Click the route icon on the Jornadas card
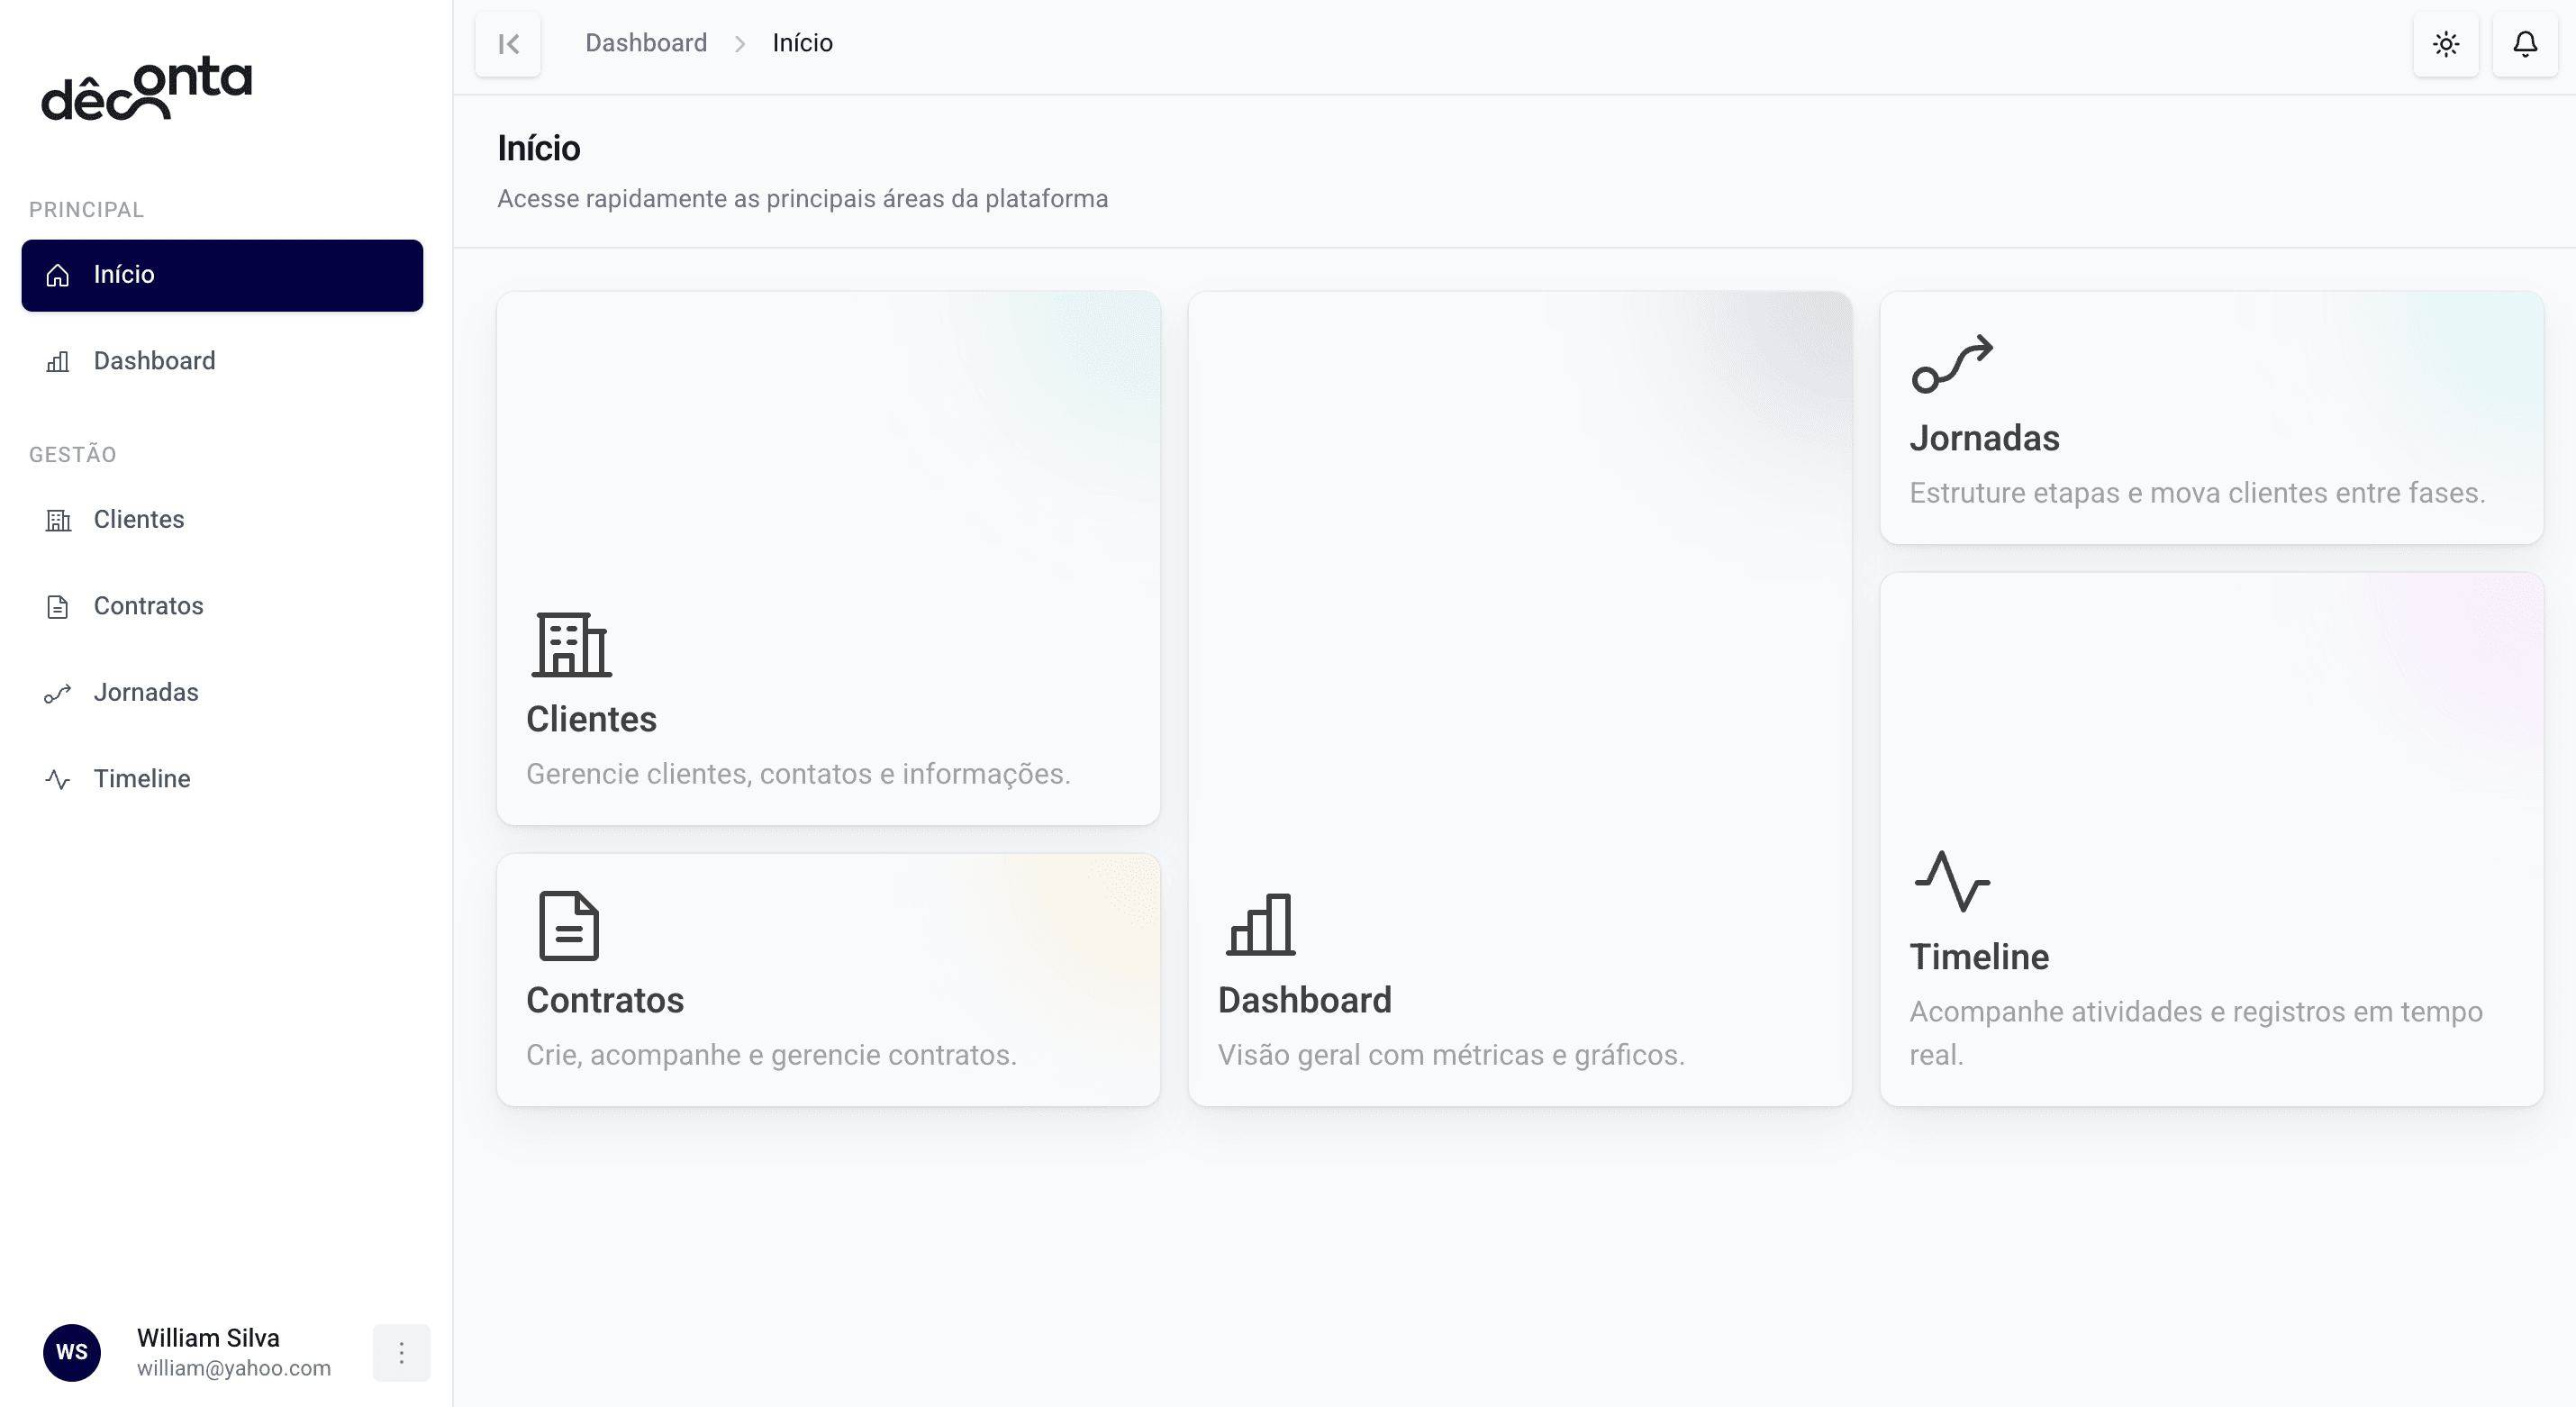 pos(1954,364)
